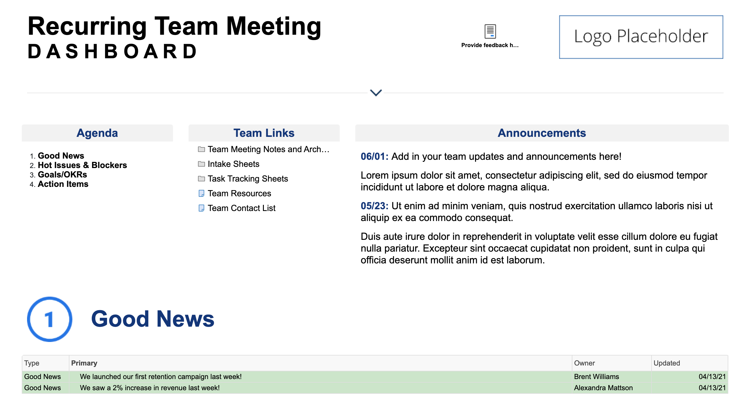The height and width of the screenshot is (412, 753).
Task: Click the circled number 1 badge
Action: click(x=49, y=319)
